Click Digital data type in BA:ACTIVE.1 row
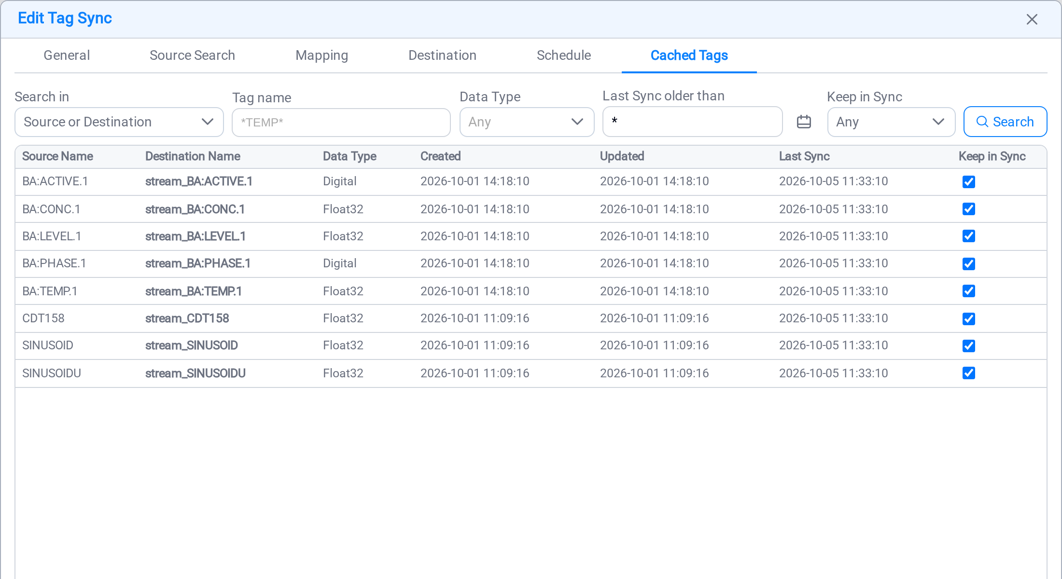Viewport: 1062px width, 579px height. pos(340,181)
